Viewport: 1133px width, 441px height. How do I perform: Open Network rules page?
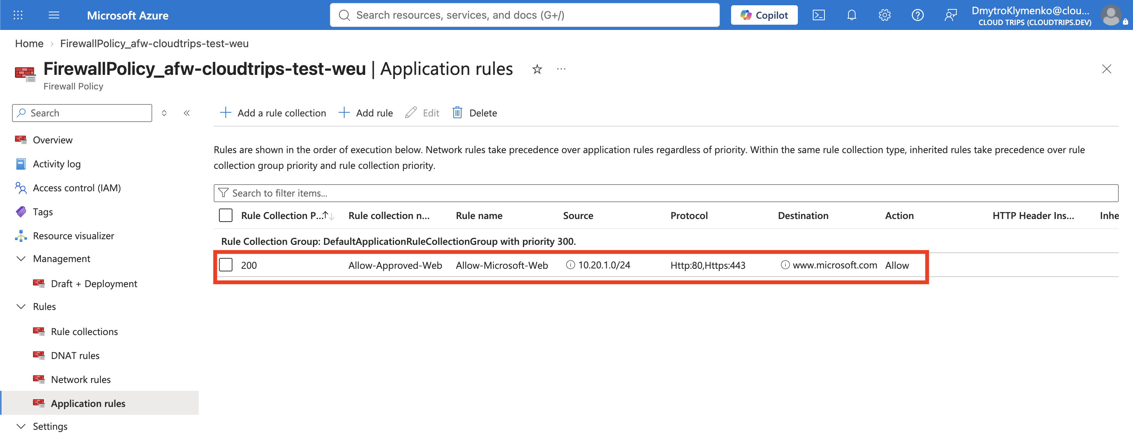pyautogui.click(x=81, y=380)
